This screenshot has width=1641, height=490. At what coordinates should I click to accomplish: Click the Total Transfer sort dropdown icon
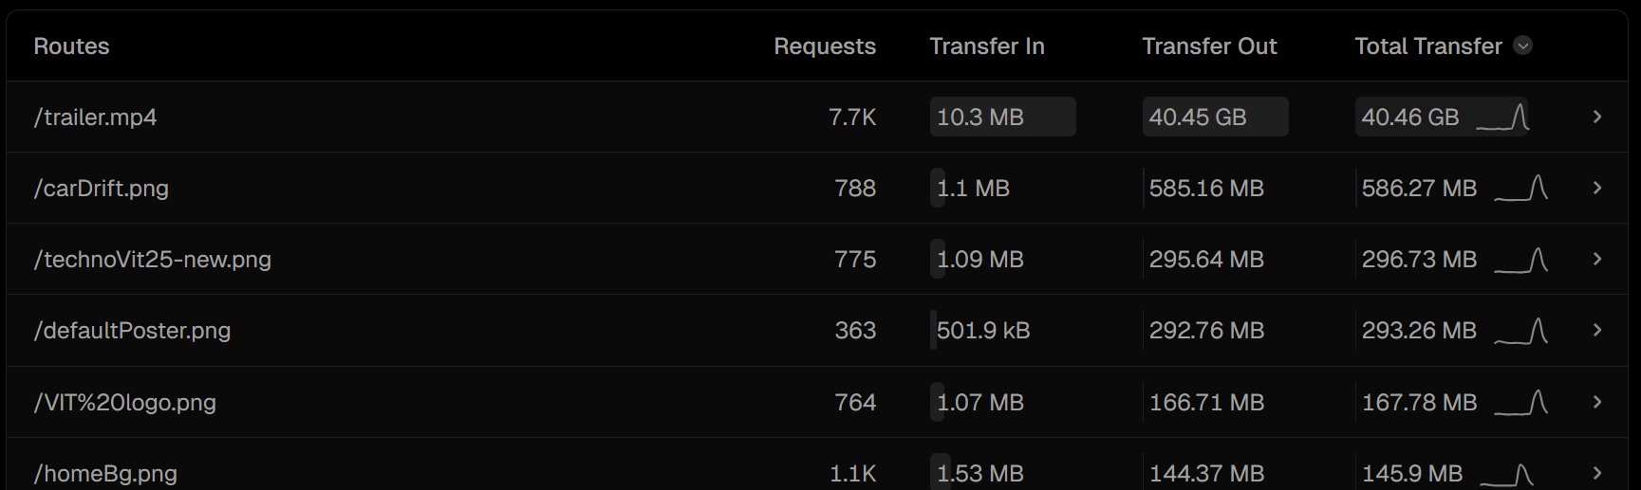coord(1522,45)
